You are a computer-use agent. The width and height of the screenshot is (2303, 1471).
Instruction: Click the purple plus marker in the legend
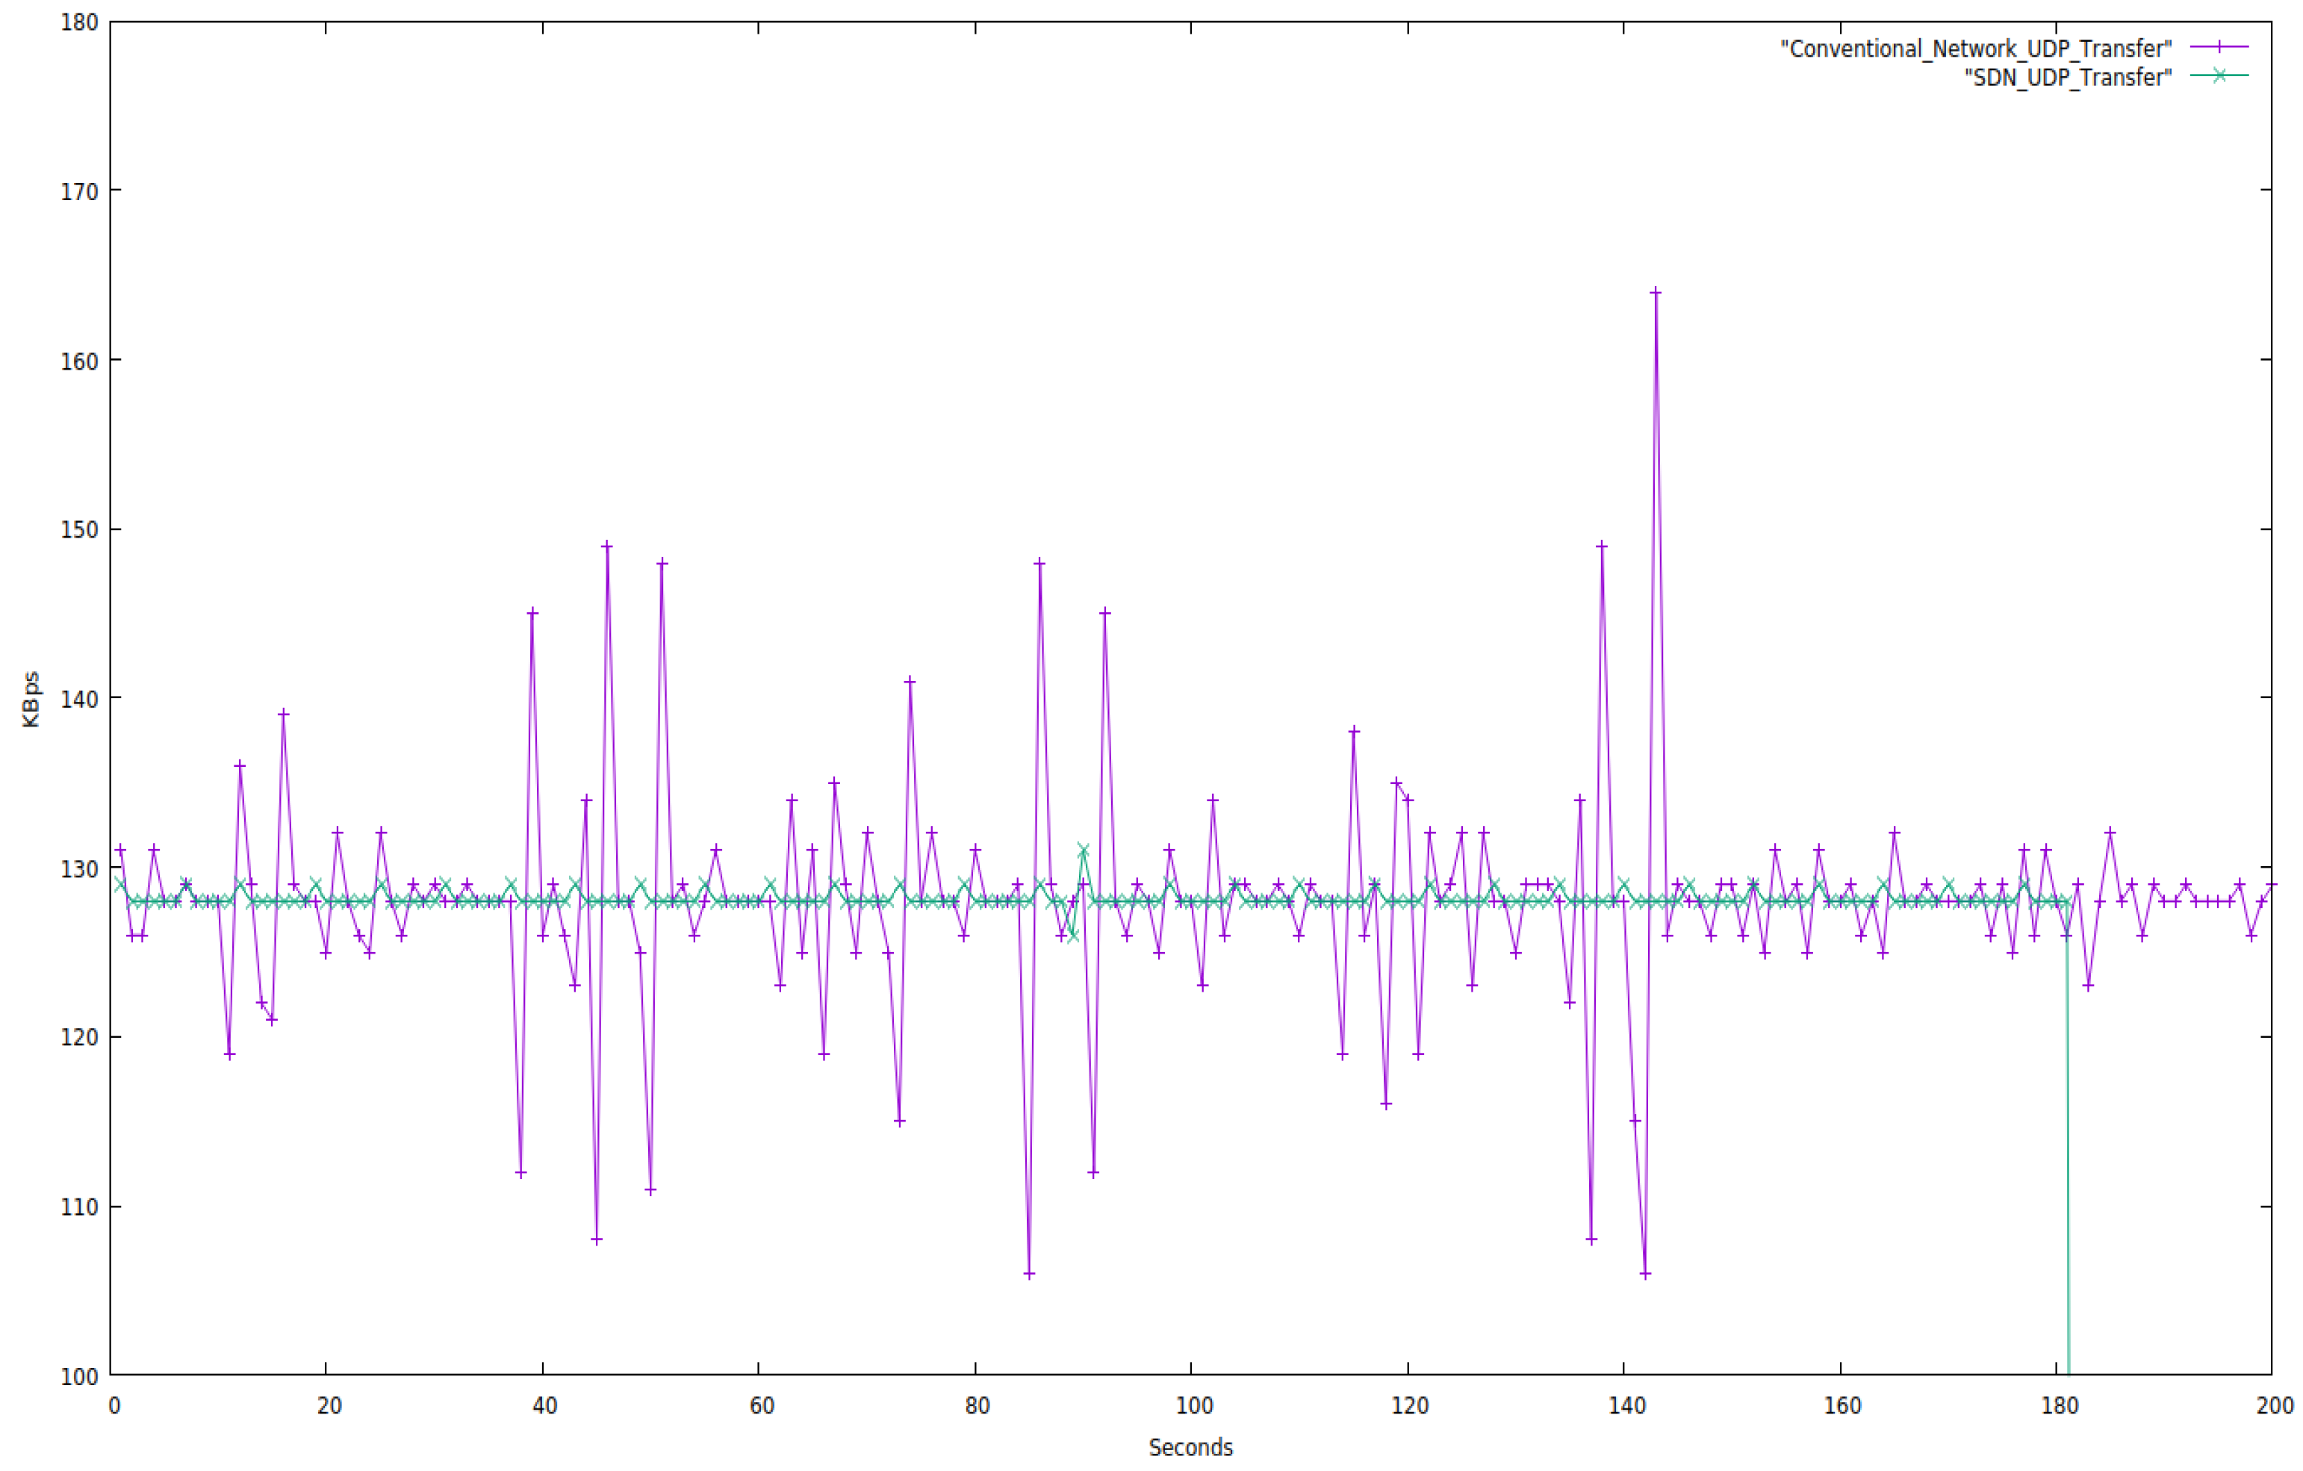[2220, 47]
